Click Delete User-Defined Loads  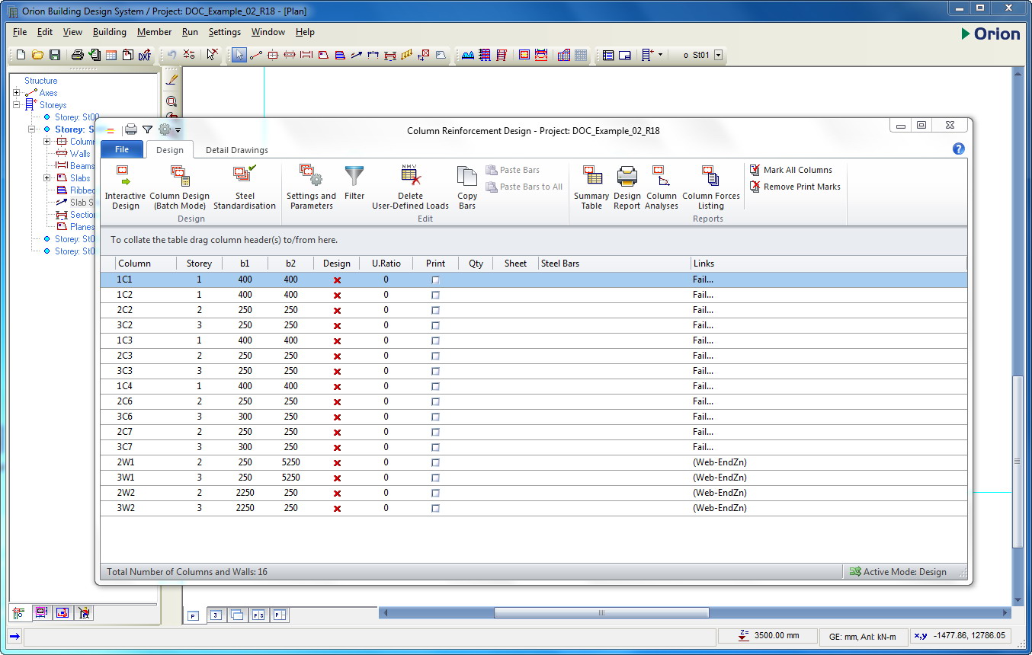click(410, 187)
